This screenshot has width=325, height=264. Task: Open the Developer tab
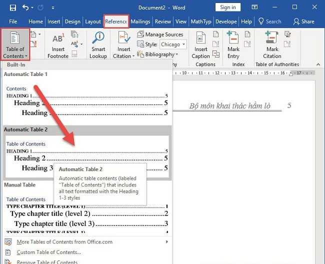tap(226, 21)
